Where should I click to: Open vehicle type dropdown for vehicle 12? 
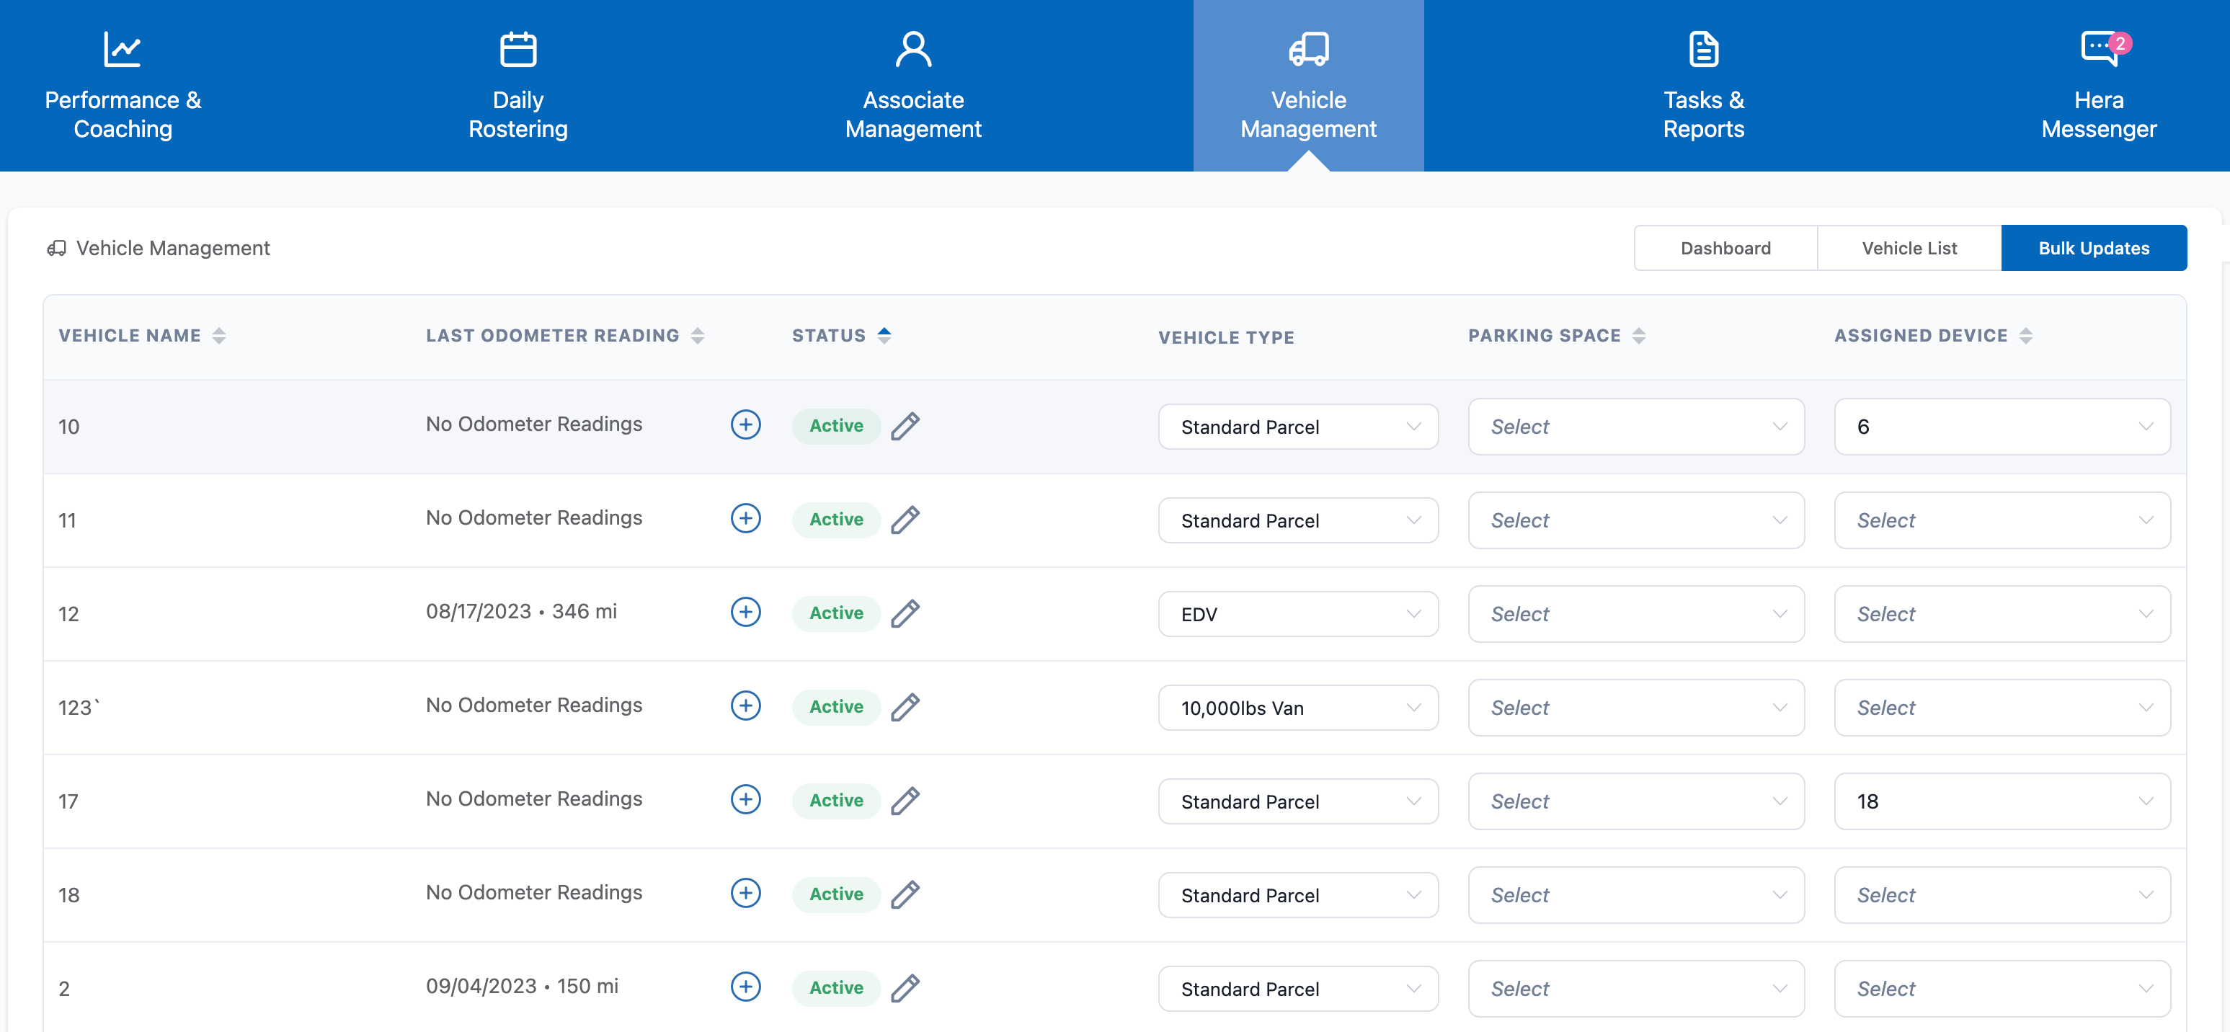tap(1297, 614)
